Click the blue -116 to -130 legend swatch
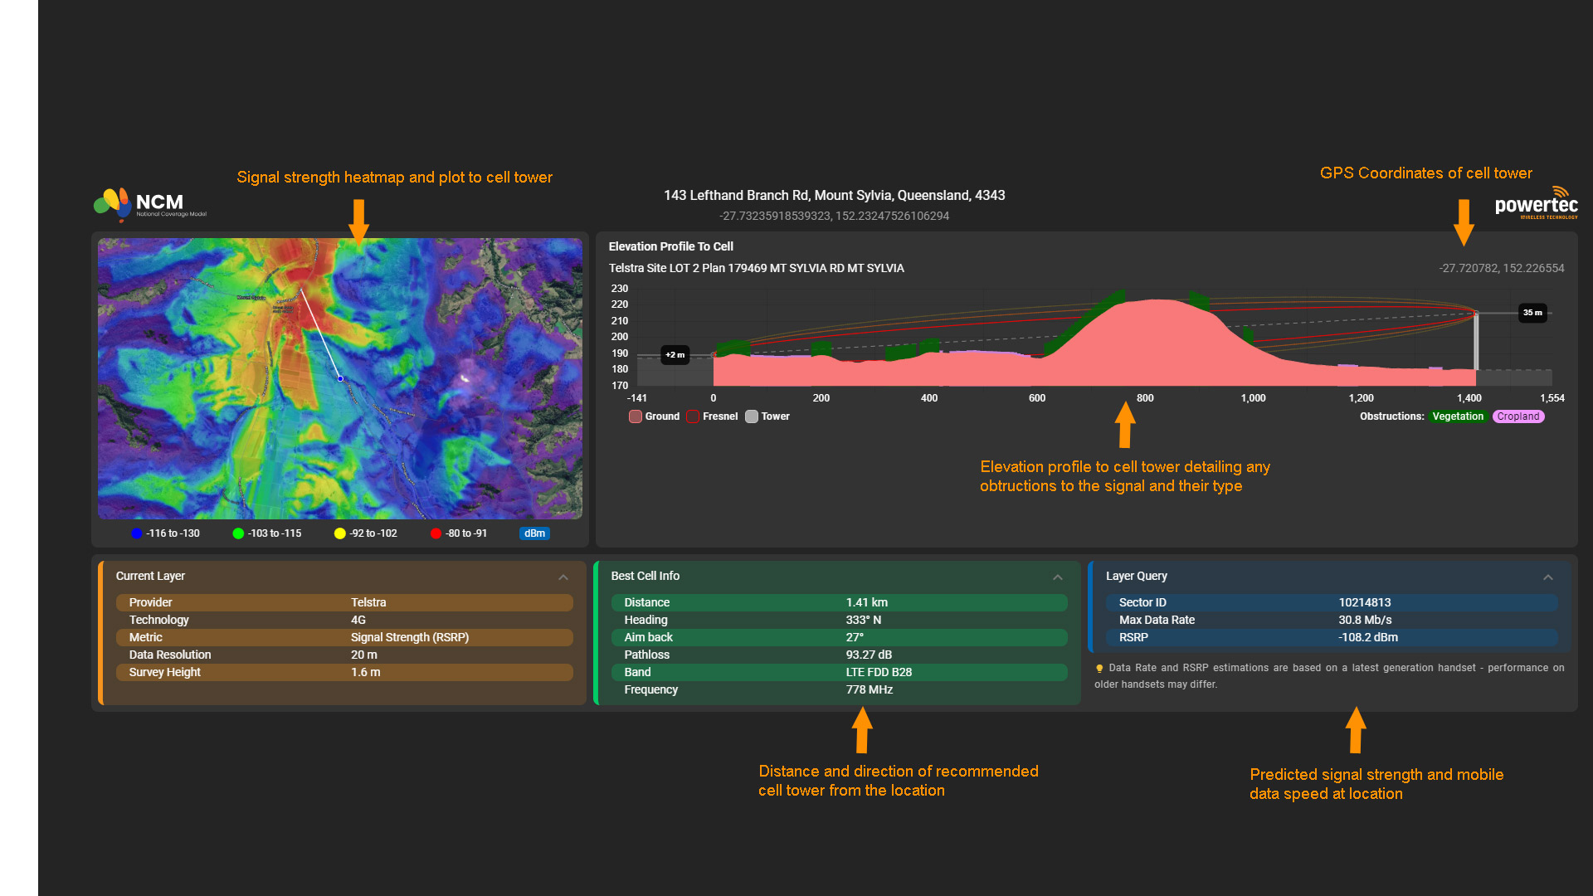Viewport: 1593px width, 896px height. 137,533
